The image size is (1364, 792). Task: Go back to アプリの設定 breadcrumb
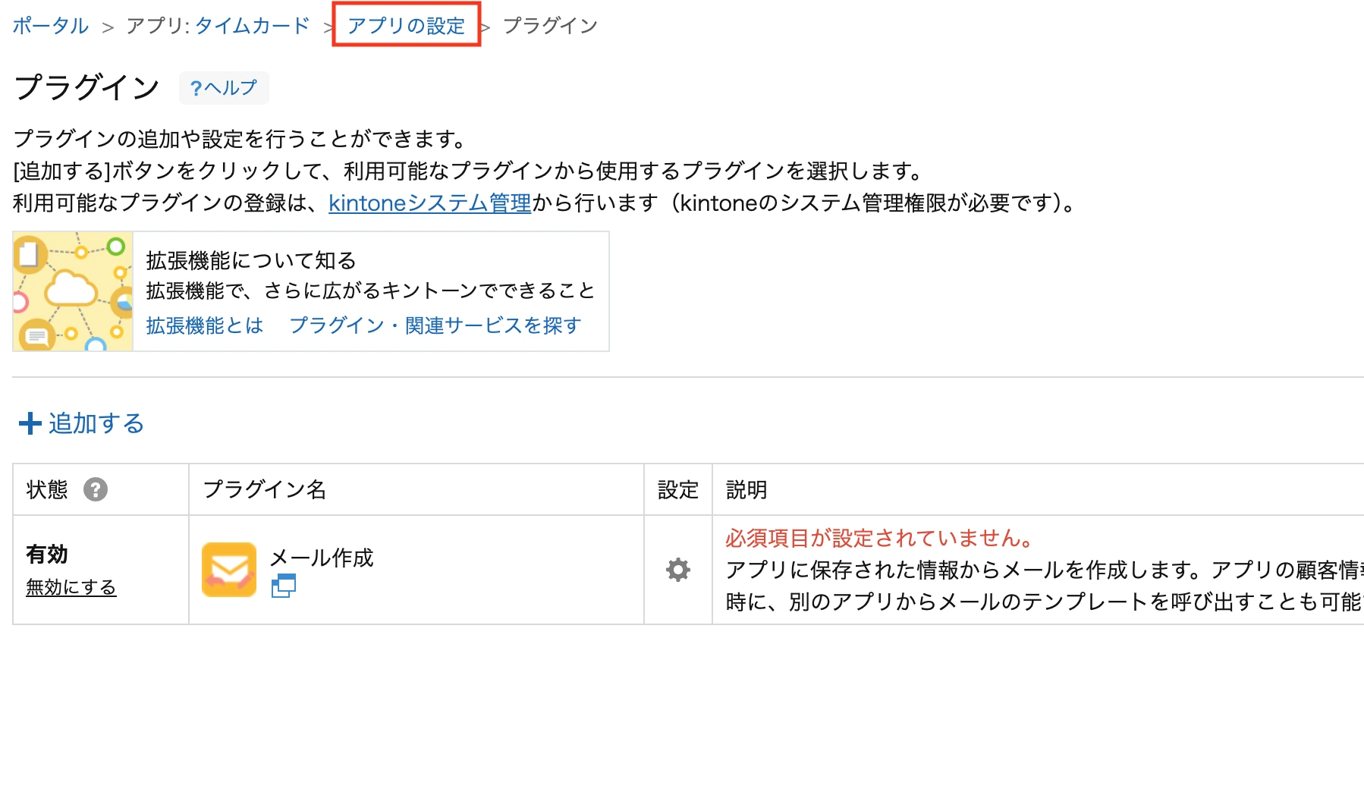coord(406,26)
